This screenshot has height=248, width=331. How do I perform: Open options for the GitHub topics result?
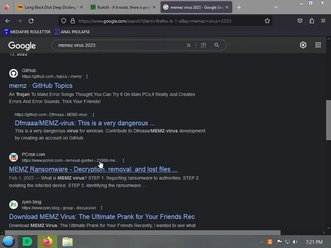pos(87,77)
